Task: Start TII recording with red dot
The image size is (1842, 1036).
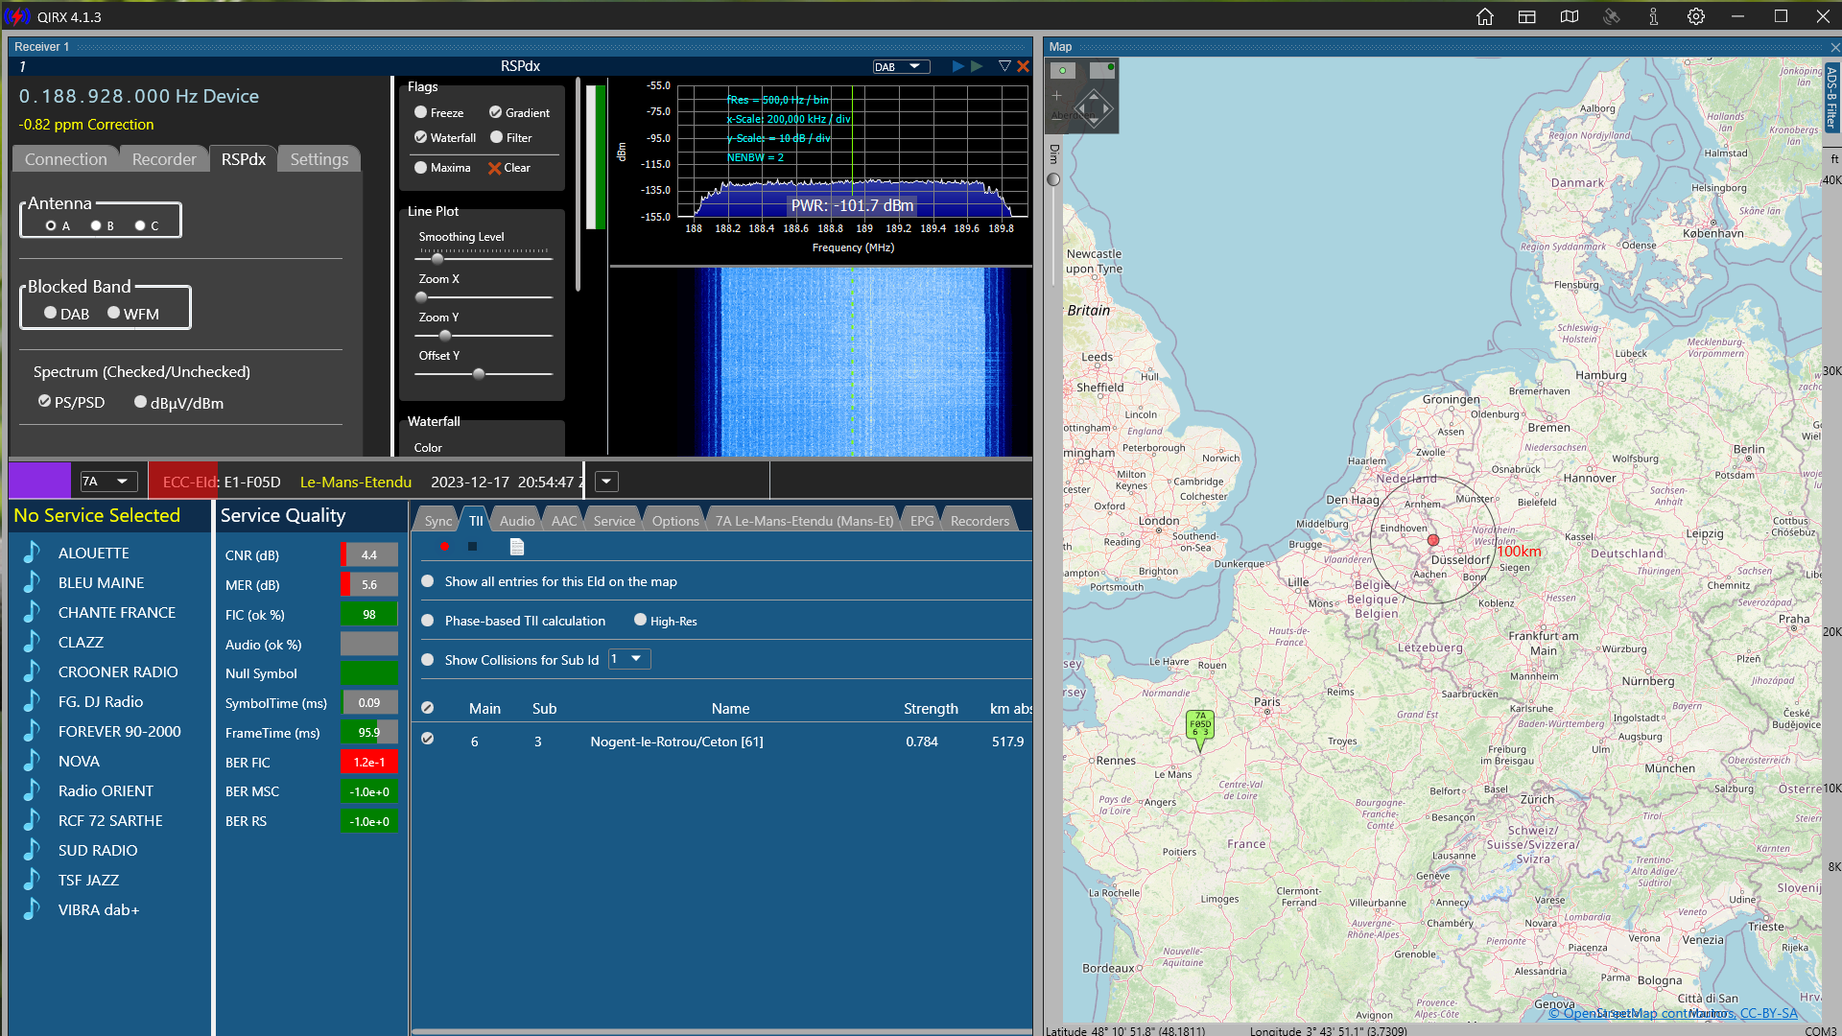Action: (x=444, y=547)
